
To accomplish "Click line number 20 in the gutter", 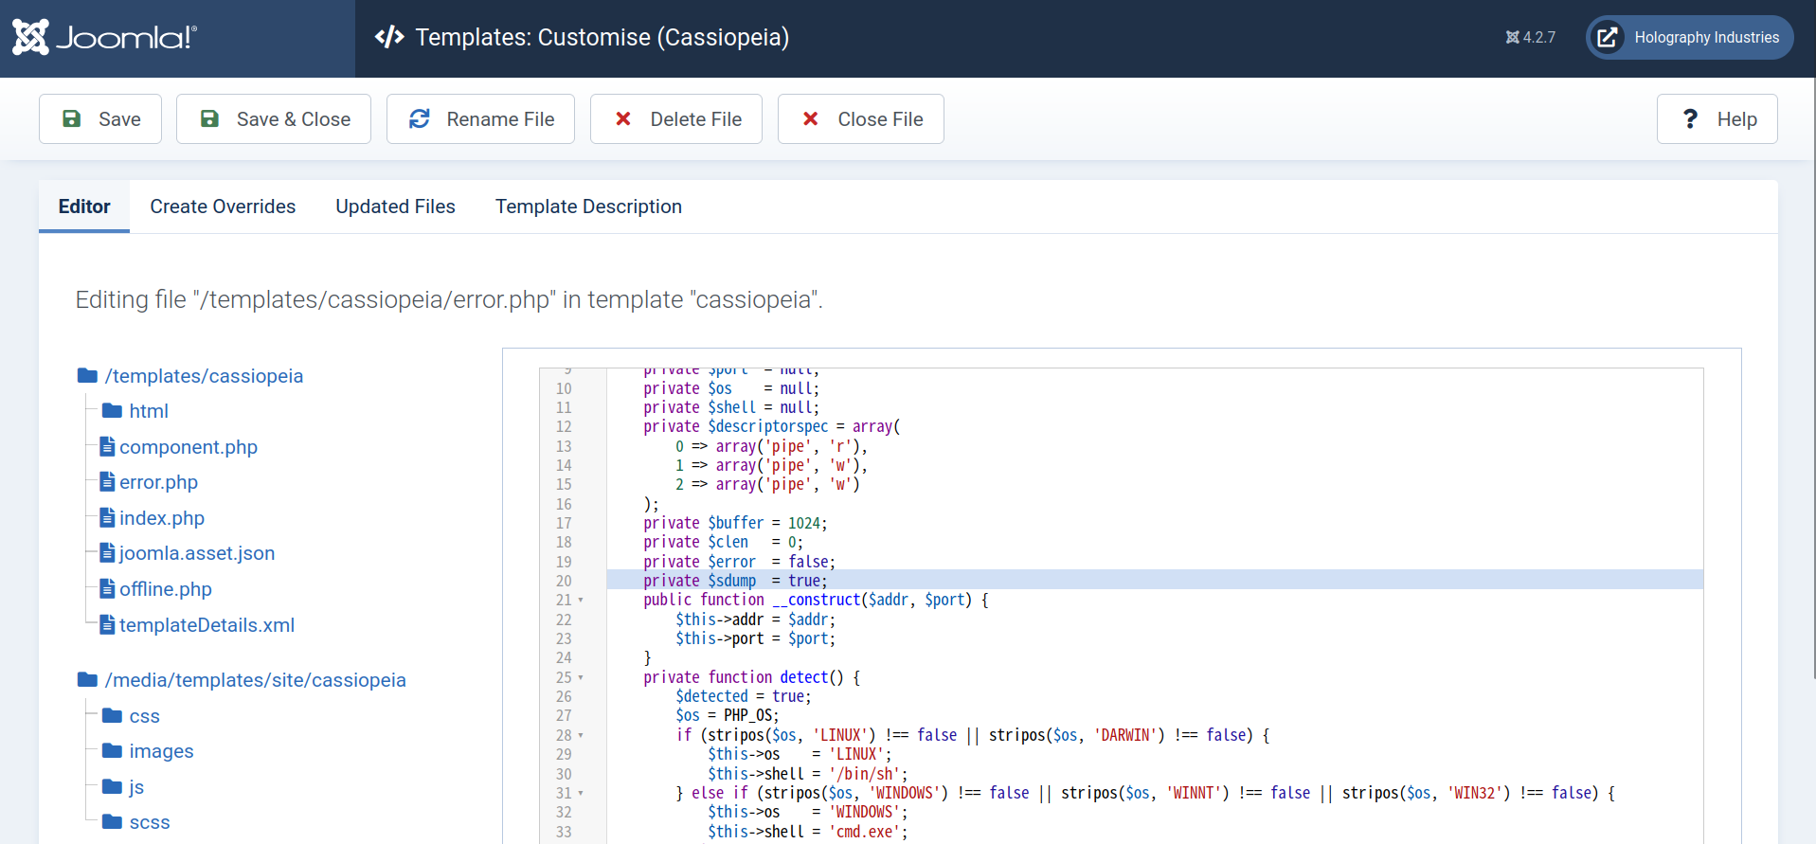I will pyautogui.click(x=564, y=581).
